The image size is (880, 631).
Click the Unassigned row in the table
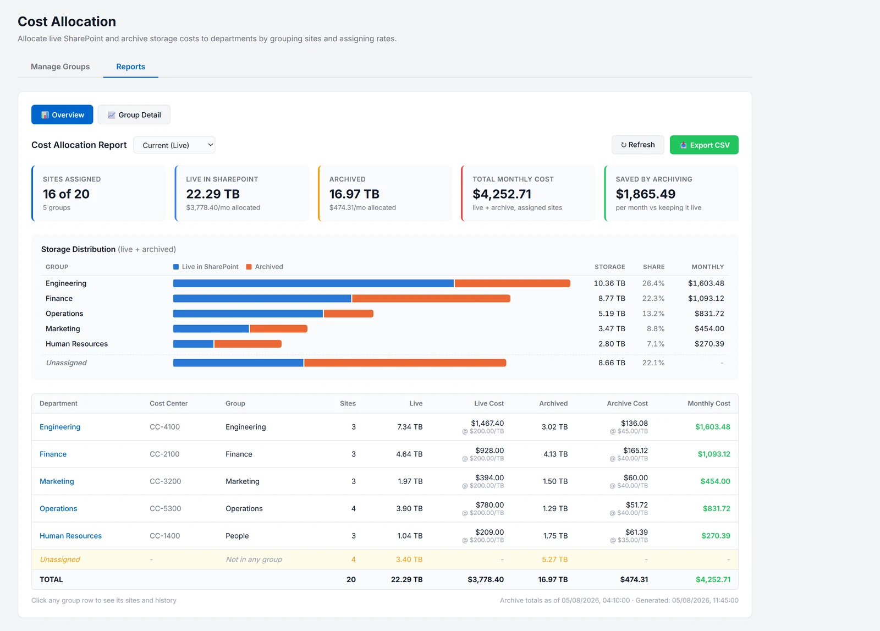[x=385, y=559]
